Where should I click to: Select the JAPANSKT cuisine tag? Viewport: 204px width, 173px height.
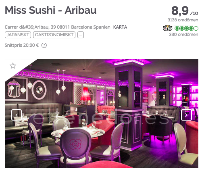click(x=18, y=35)
